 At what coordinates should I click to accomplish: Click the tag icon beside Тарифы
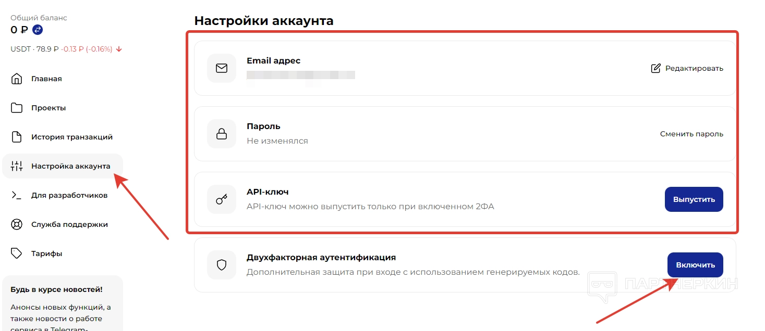[17, 253]
